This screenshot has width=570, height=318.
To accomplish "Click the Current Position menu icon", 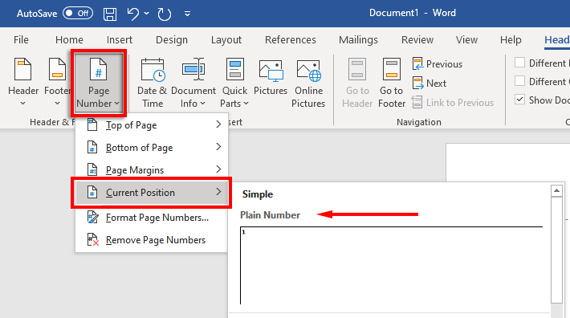I will [92, 192].
